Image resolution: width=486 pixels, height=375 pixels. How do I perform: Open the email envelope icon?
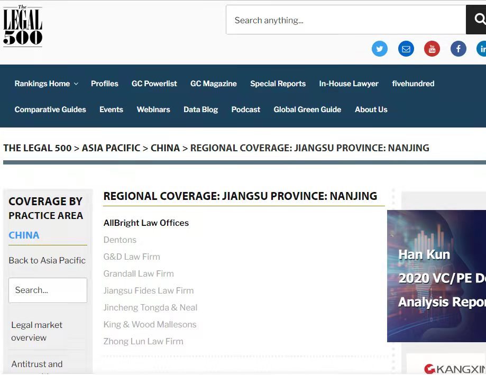[406, 49]
